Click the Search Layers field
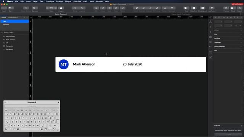This screenshot has width=244, height=137. tap(14, 32)
